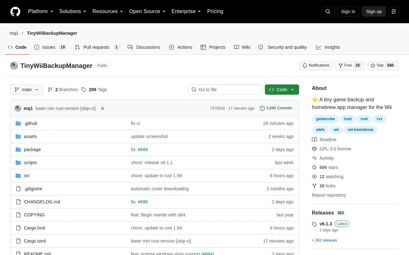Click the Readme book icon in About

tap(314, 140)
